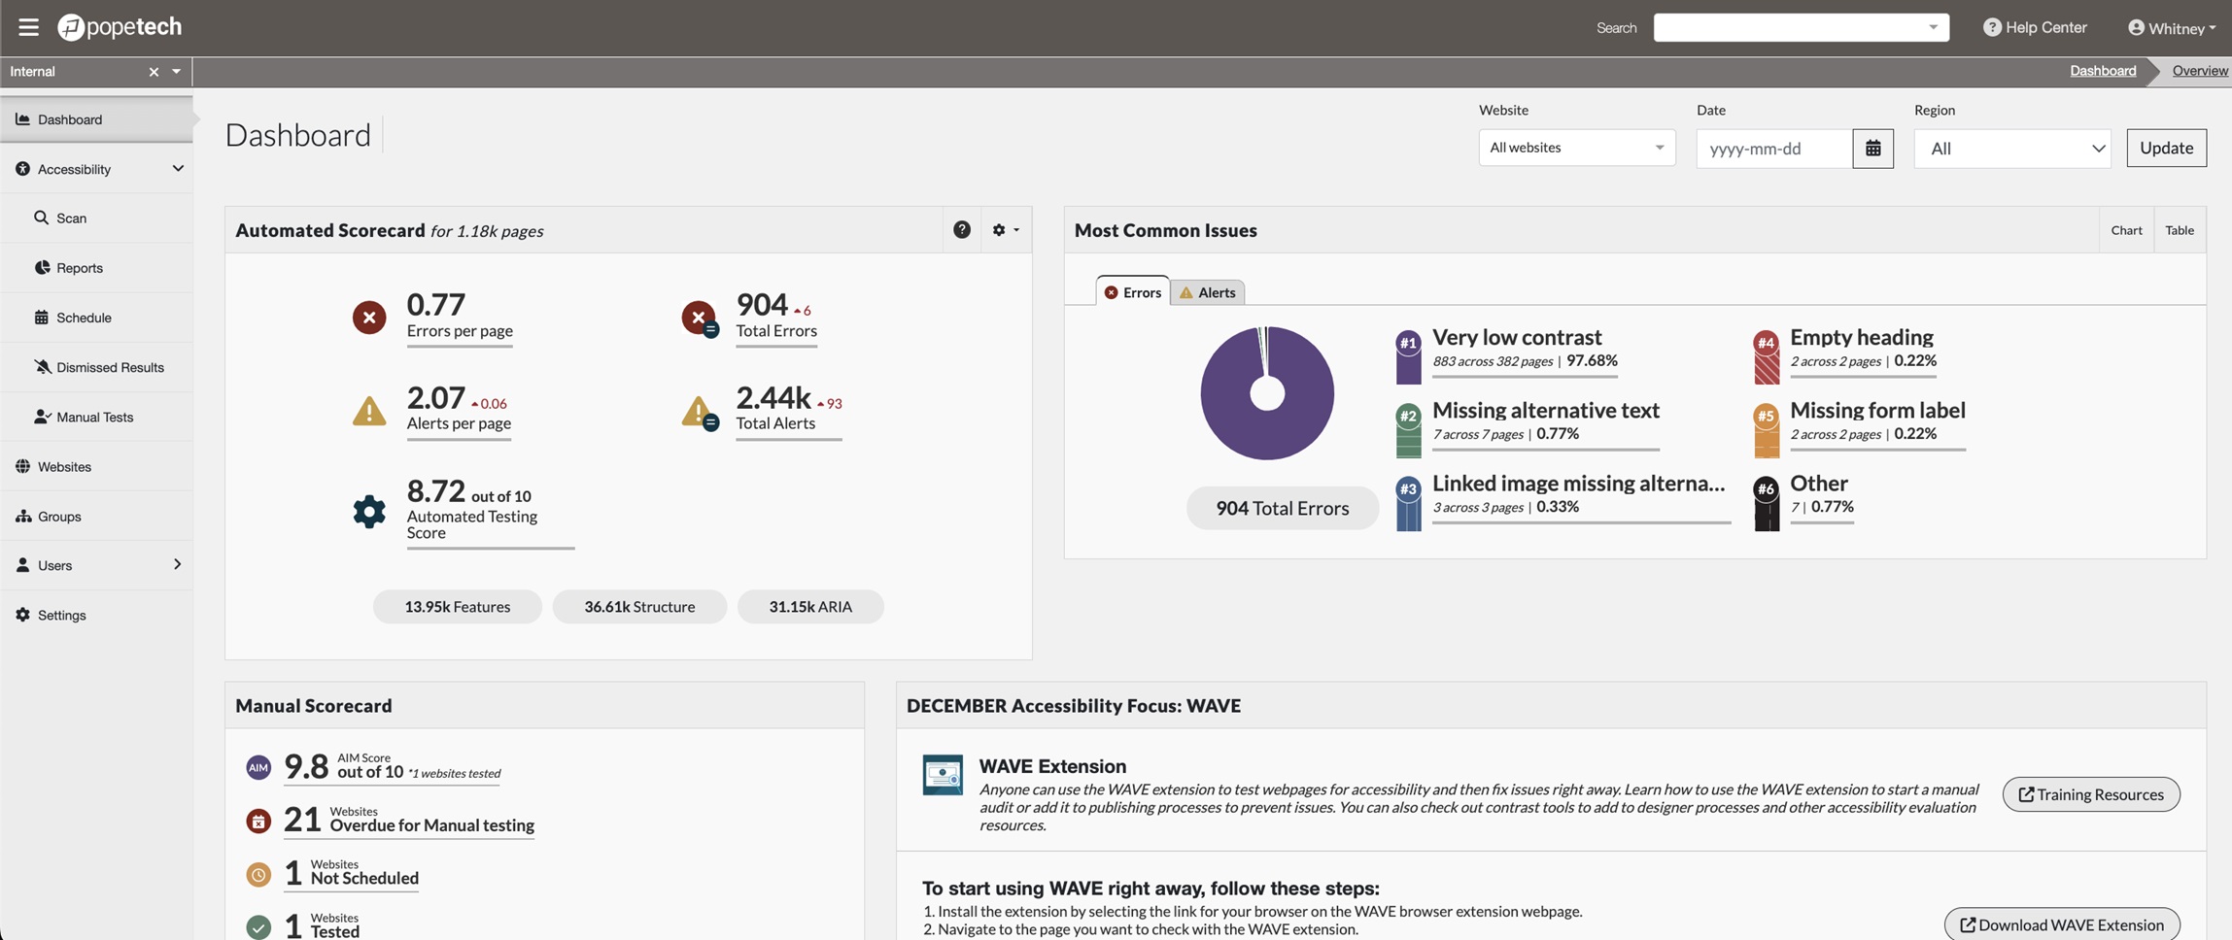Click the AIM Score badge icon

pos(258,768)
